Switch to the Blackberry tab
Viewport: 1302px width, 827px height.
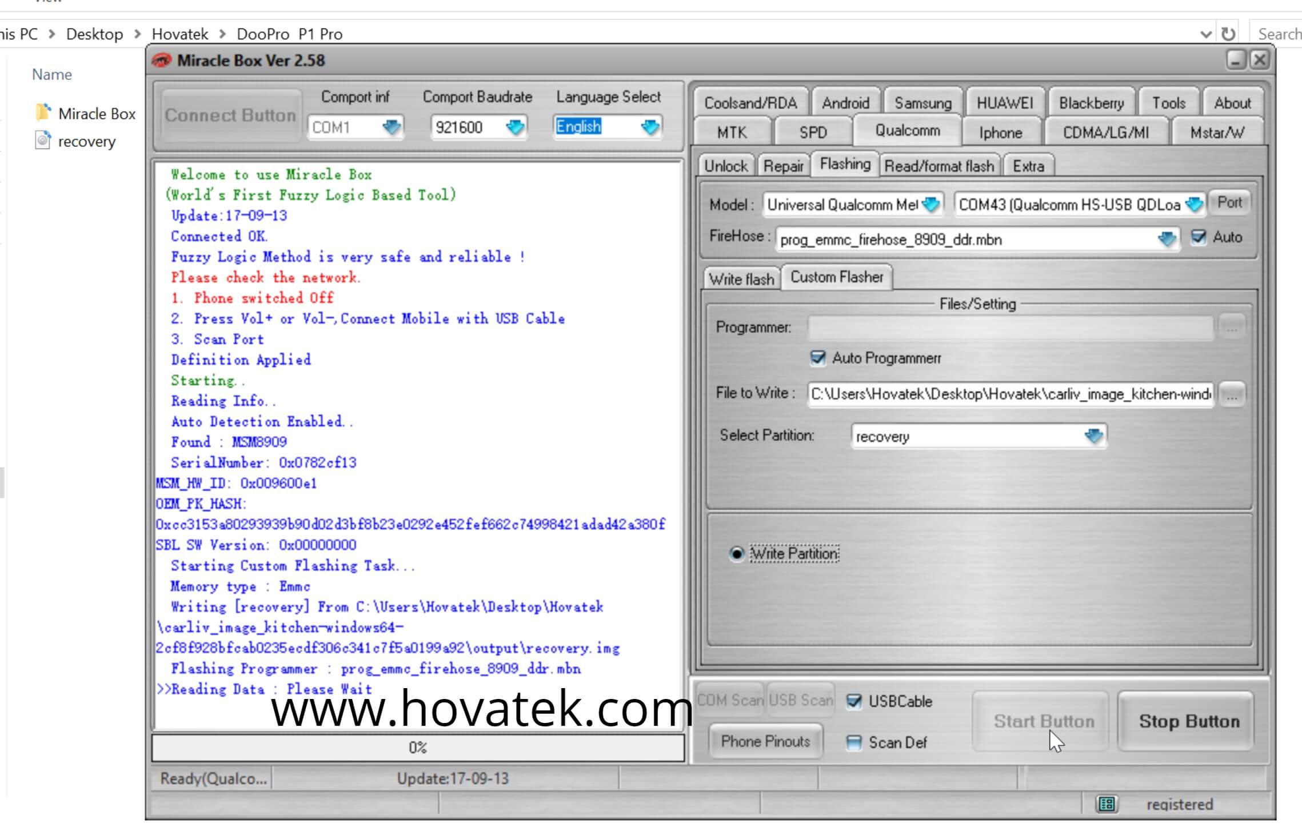click(x=1091, y=103)
